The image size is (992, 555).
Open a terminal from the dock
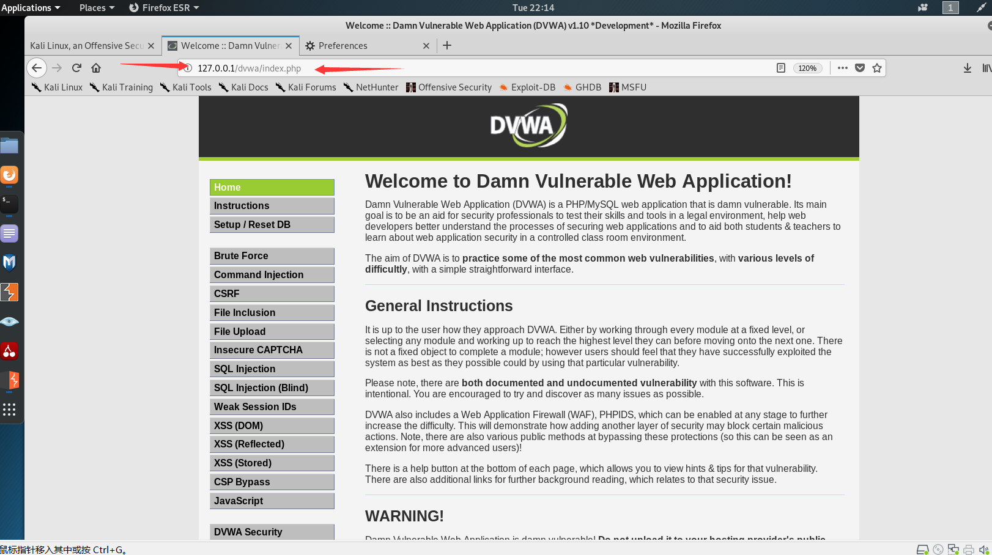[x=9, y=204]
